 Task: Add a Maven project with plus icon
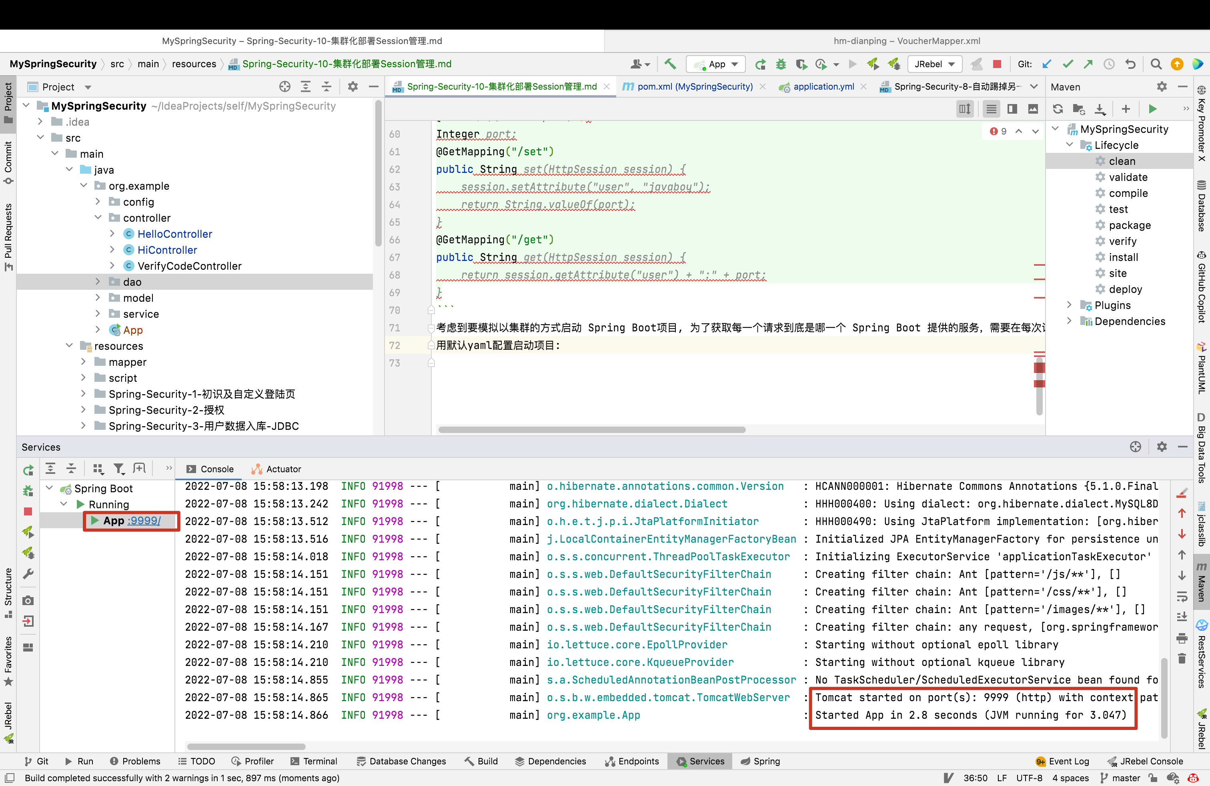(1126, 109)
